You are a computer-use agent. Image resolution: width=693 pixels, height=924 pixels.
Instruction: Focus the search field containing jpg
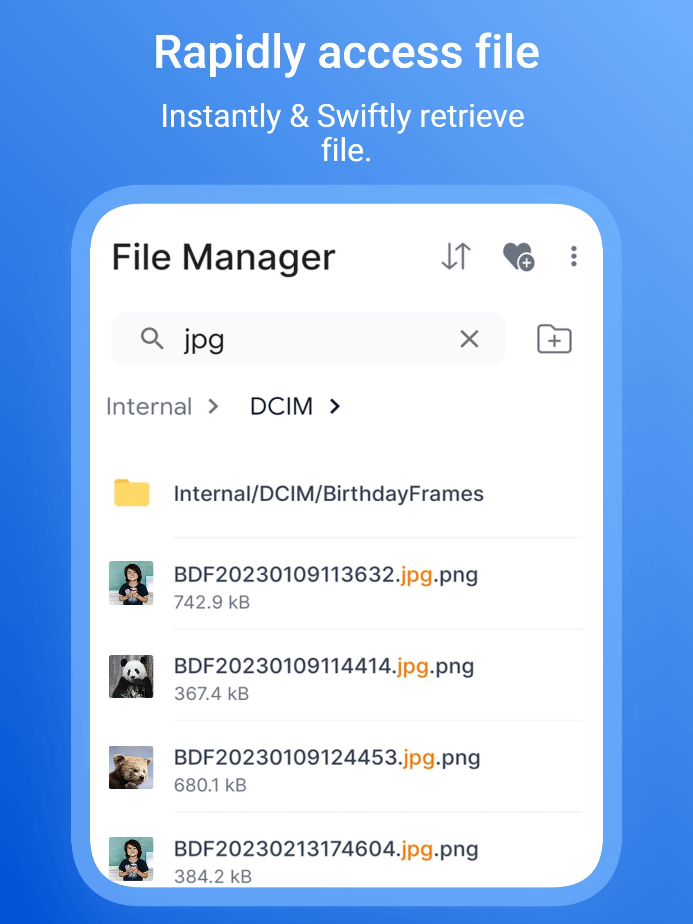(308, 339)
